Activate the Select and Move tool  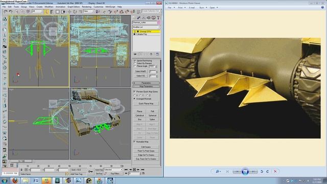tap(69, 12)
